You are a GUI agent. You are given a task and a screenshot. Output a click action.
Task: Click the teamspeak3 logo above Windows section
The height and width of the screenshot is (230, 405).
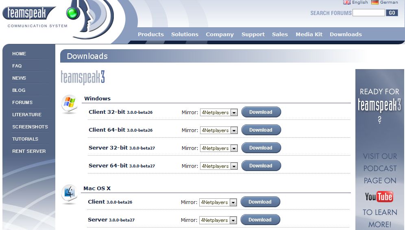[83, 77]
